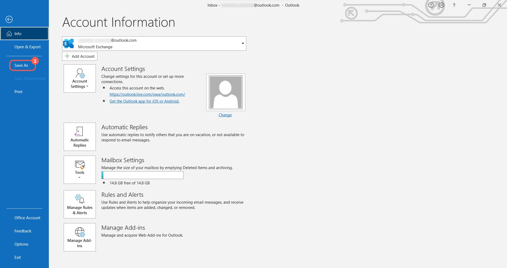The height and width of the screenshot is (268, 507).
Task: Select the Info tab in sidebar
Action: coord(24,33)
